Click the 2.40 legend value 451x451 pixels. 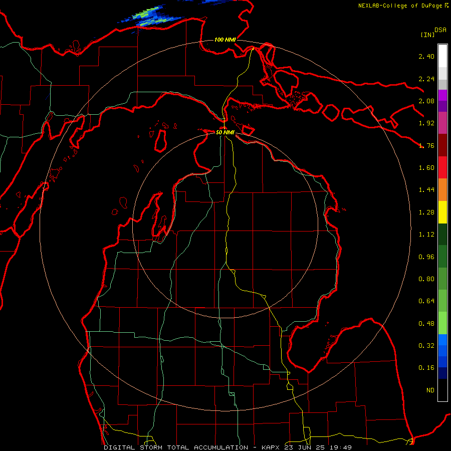coord(426,56)
